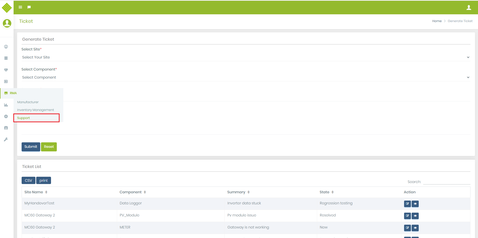
Task: Collapse the sidebar using the hamburger menu
Action: 20,7
